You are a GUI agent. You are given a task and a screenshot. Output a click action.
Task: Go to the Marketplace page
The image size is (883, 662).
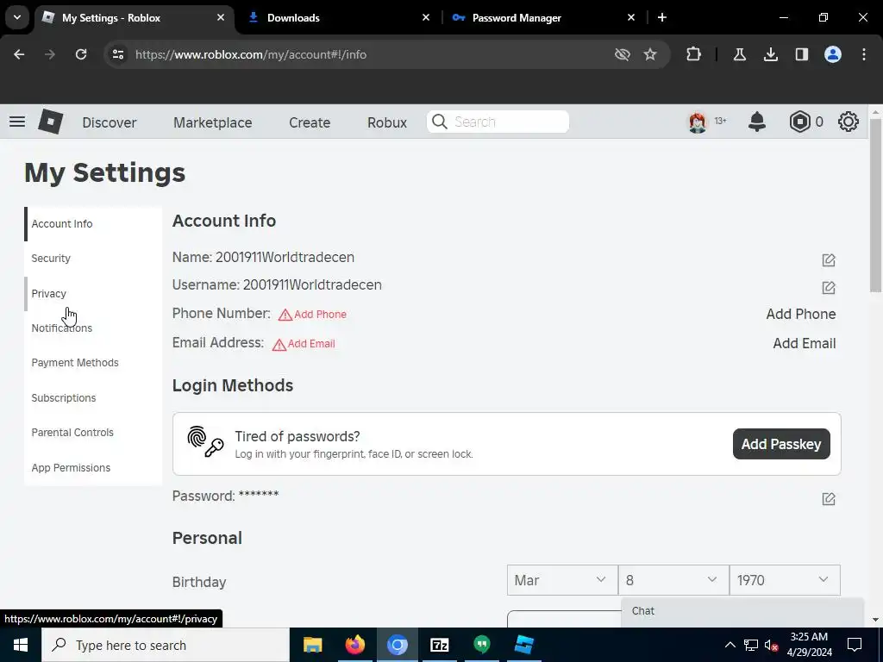point(213,122)
